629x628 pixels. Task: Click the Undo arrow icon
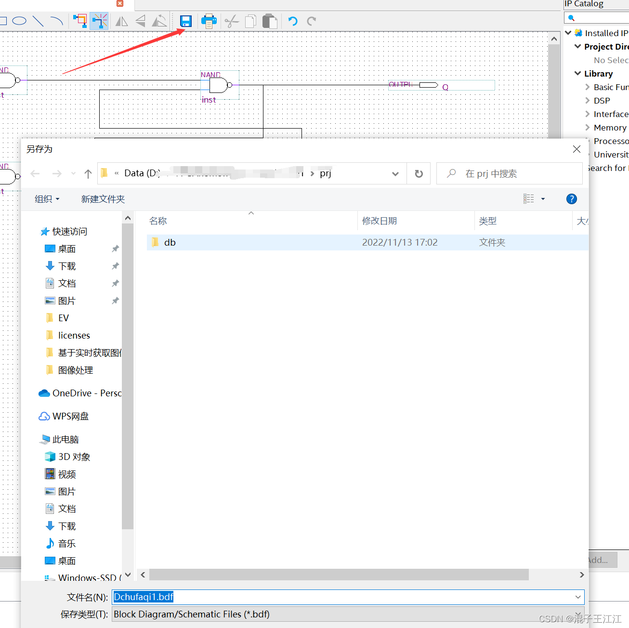[293, 21]
